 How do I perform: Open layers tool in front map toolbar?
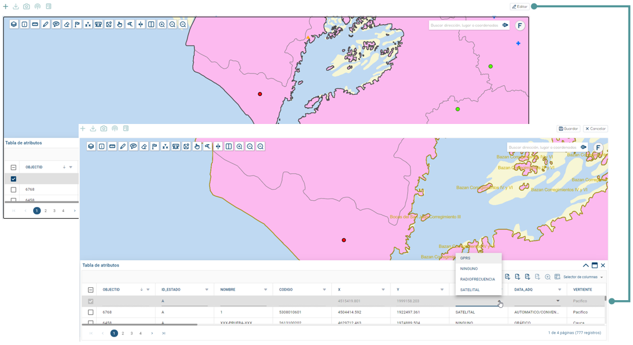91,146
